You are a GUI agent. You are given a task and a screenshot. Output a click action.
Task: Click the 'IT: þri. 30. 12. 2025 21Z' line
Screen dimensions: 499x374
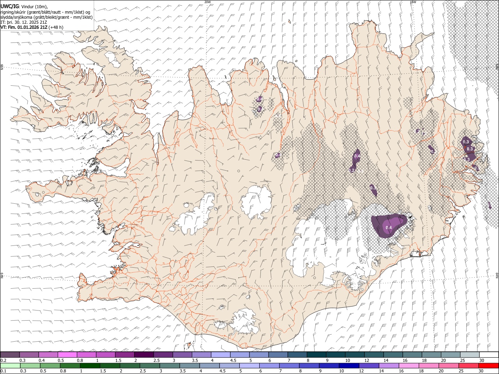click(23, 22)
